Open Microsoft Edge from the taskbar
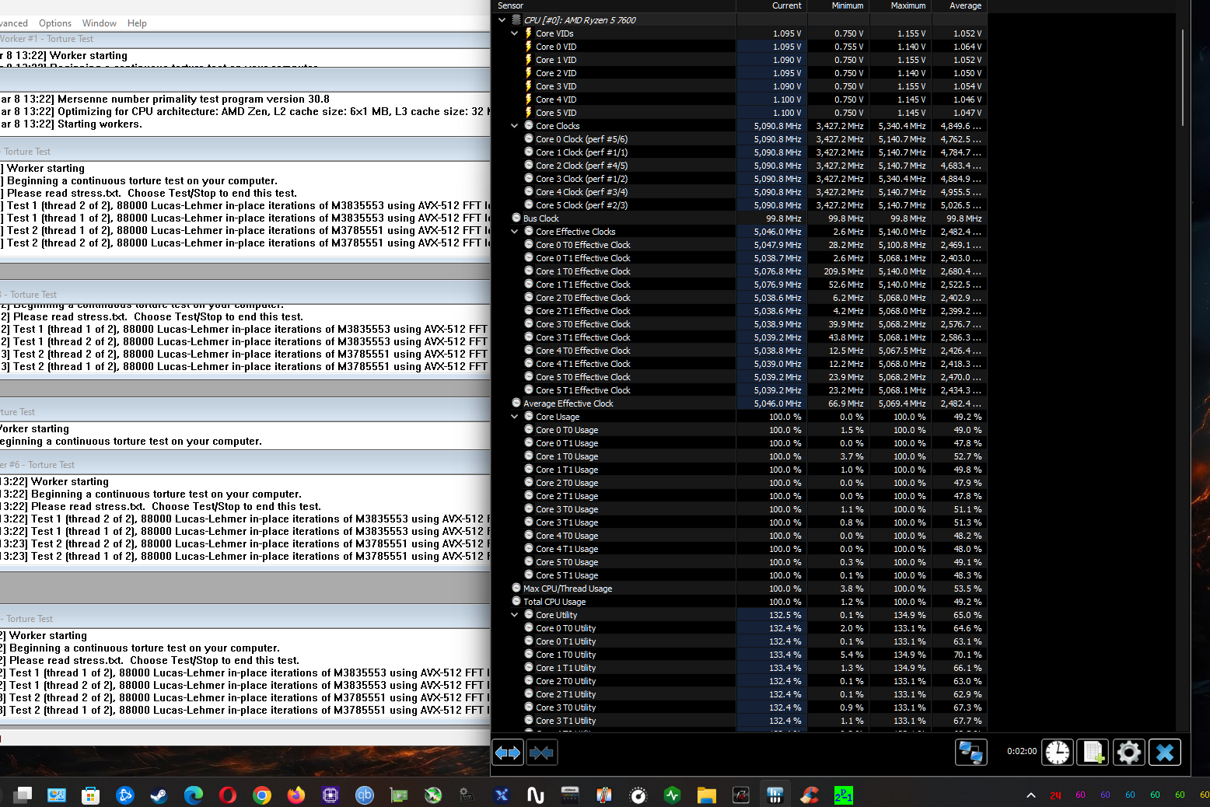The width and height of the screenshot is (1210, 807). [194, 795]
